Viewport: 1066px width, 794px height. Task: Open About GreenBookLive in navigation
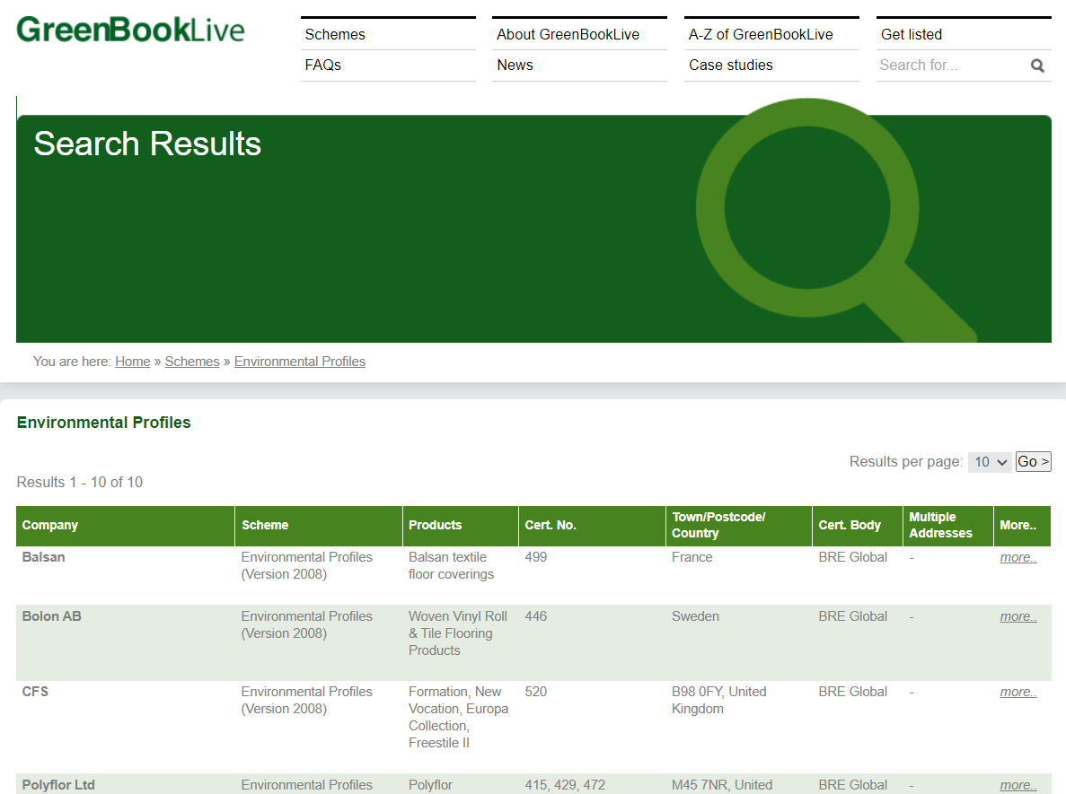pos(568,35)
